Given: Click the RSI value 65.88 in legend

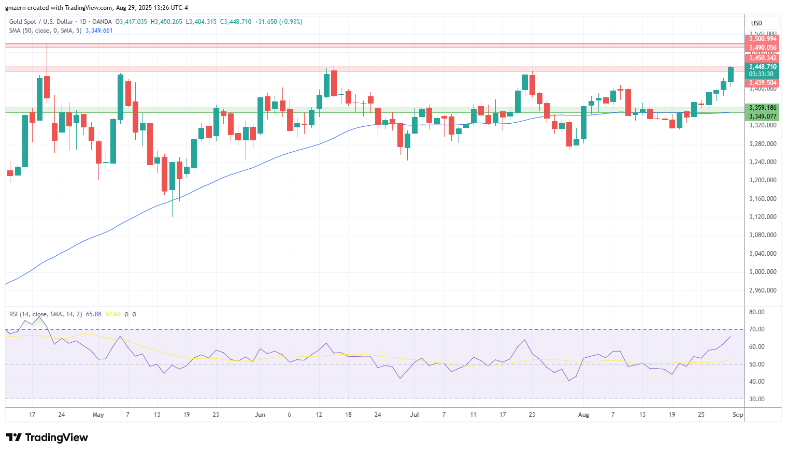Looking at the screenshot, I should [x=94, y=314].
